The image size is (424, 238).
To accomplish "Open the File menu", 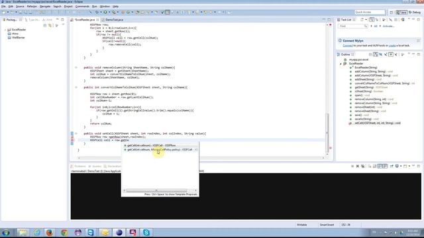I will pyautogui.click(x=3, y=6).
